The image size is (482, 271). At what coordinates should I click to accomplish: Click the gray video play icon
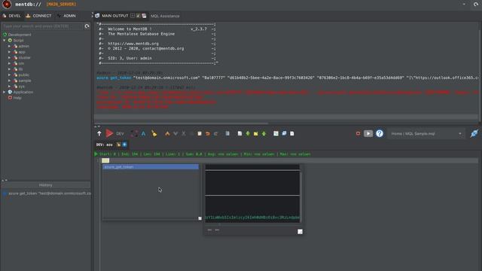(368, 133)
